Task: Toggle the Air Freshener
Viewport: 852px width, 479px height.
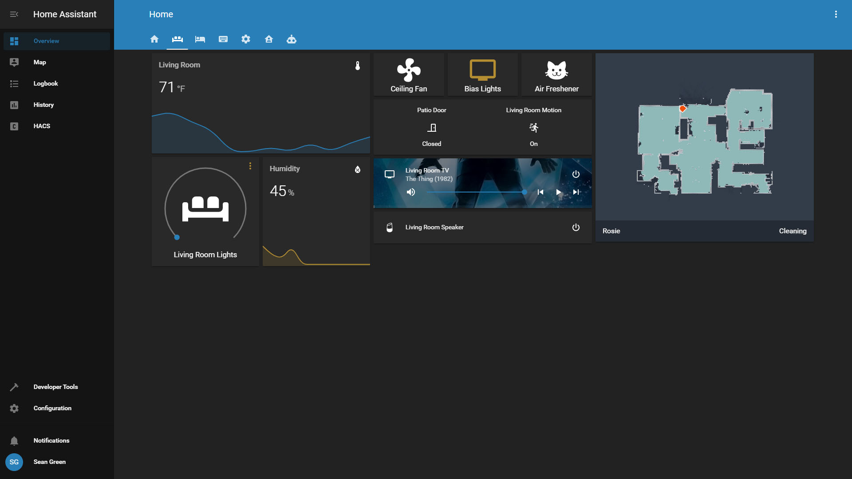Action: point(556,75)
